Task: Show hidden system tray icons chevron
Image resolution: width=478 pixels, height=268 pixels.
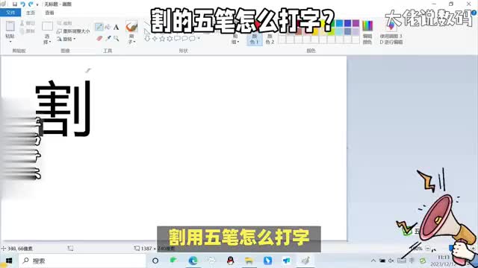Action: [x=373, y=261]
